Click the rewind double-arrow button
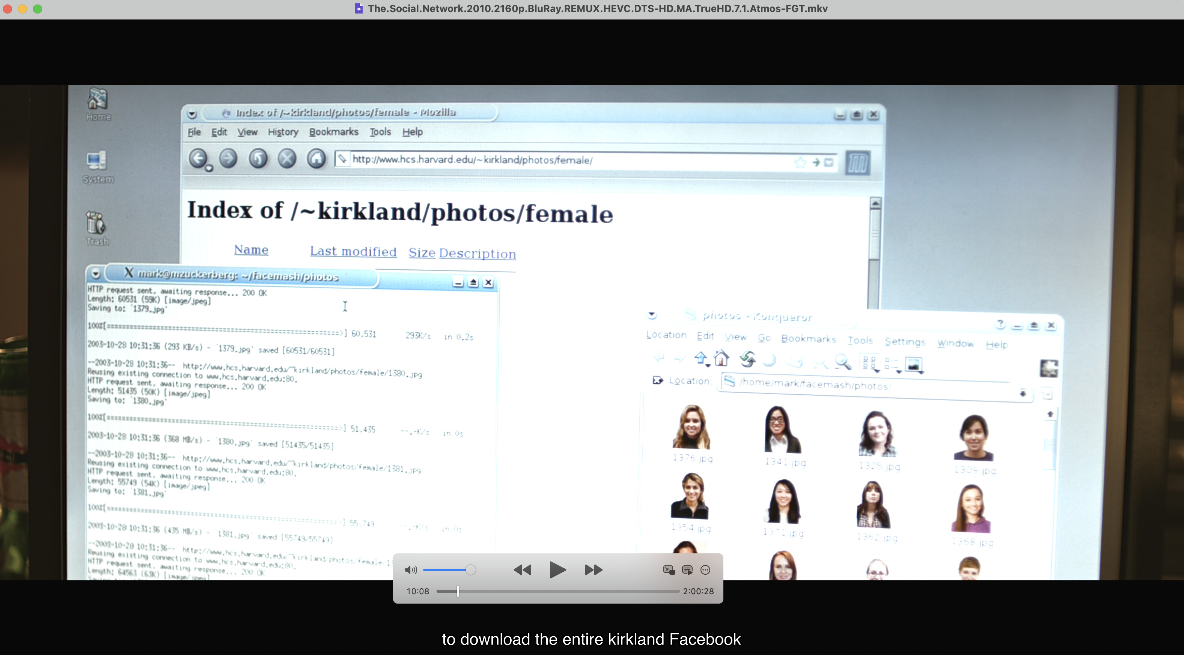The height and width of the screenshot is (655, 1184). tap(522, 570)
